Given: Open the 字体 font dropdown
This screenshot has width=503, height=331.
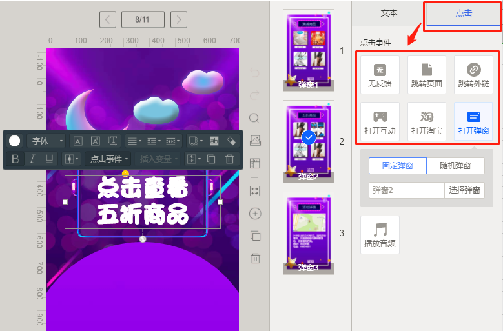Looking at the screenshot, I should tap(46, 141).
